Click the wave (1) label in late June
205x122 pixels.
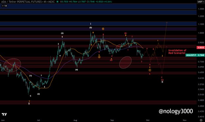coord(31,76)
